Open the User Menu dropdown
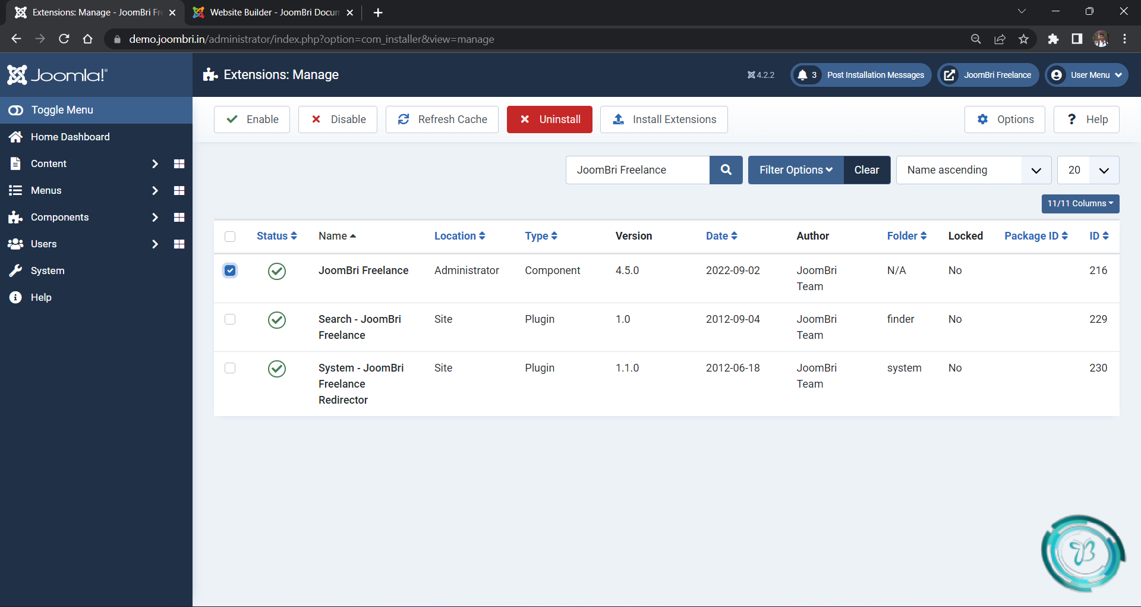The width and height of the screenshot is (1141, 607). coord(1086,75)
